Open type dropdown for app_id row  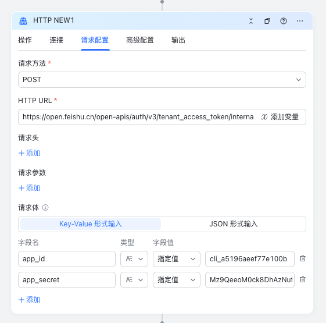(134, 259)
